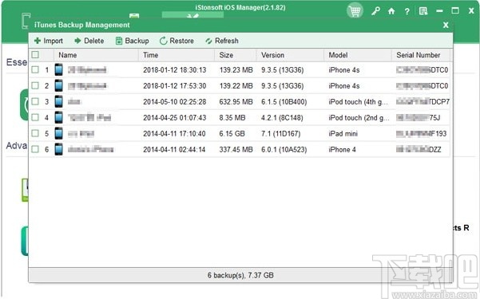Screen dimensions: 480x299
Task: Click device icon in row 4
Action: pyautogui.click(x=59, y=117)
